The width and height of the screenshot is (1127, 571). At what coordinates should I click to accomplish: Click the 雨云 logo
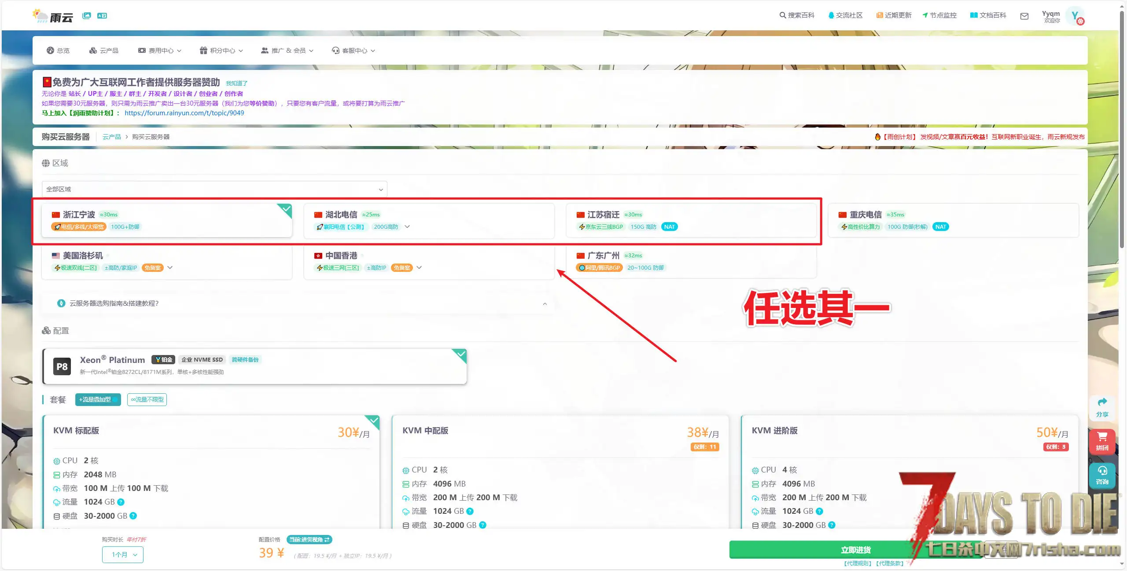click(52, 16)
